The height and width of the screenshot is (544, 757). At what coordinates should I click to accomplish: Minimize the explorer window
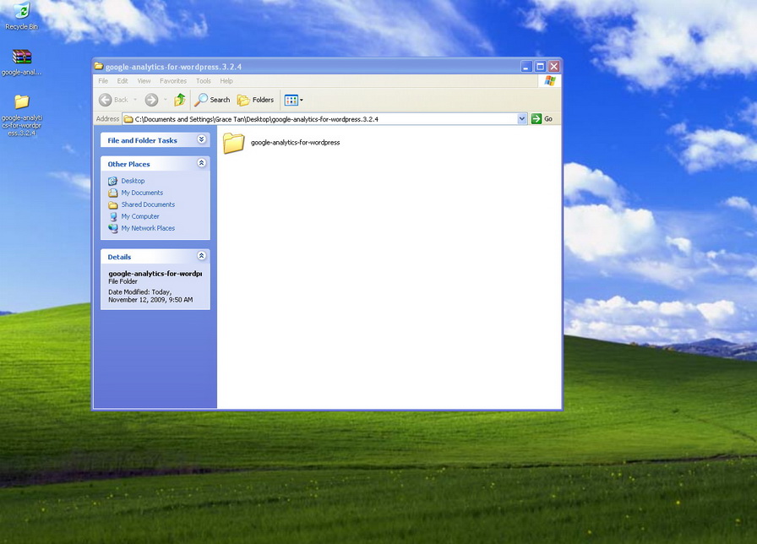click(x=526, y=66)
